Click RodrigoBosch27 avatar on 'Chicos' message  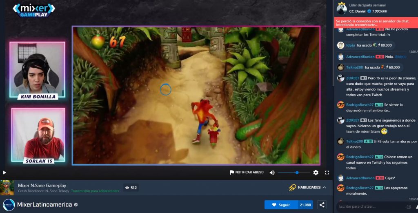point(341,157)
